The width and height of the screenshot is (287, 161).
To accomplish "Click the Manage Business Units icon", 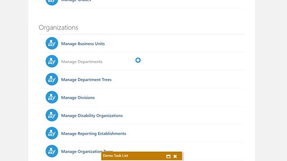I will (52, 43).
